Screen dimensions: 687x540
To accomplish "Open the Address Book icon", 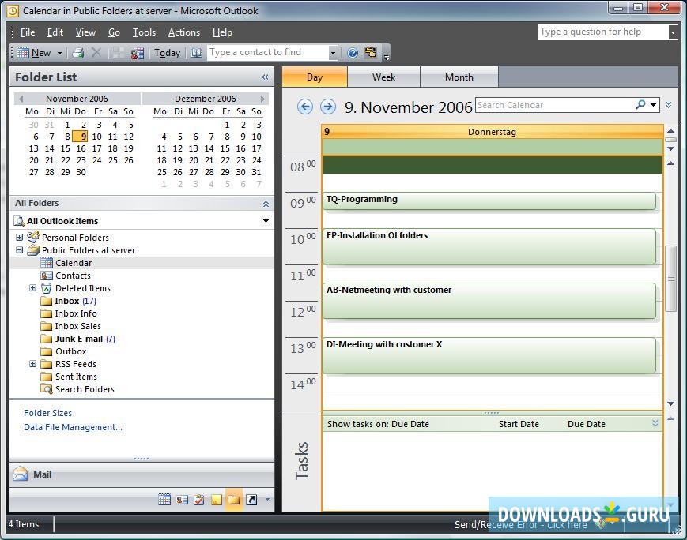I will click(x=196, y=53).
